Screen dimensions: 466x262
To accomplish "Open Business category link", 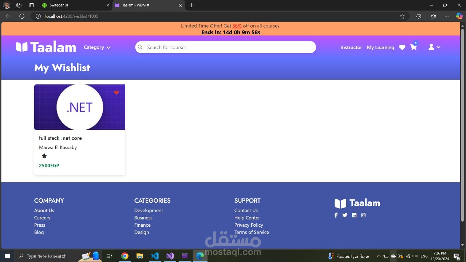I will pyautogui.click(x=143, y=218).
